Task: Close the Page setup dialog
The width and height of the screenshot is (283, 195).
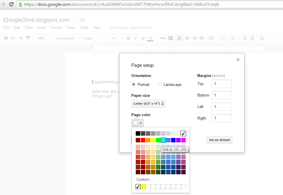Action: pos(238,60)
